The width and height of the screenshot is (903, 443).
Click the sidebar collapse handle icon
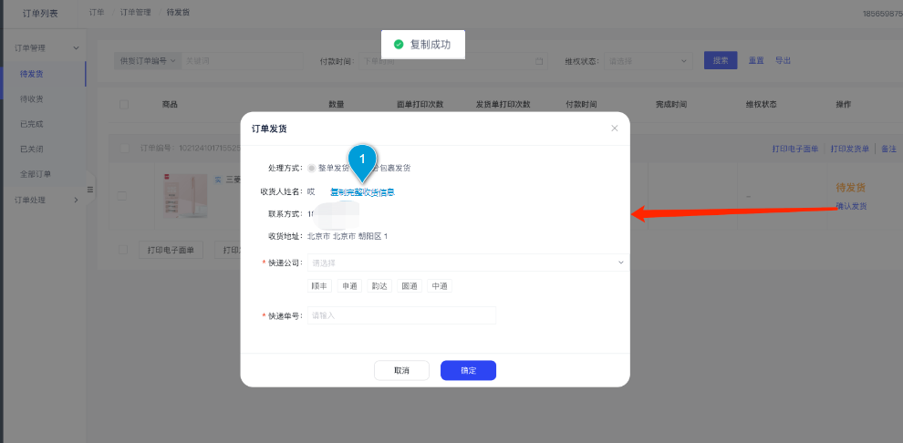coord(89,190)
